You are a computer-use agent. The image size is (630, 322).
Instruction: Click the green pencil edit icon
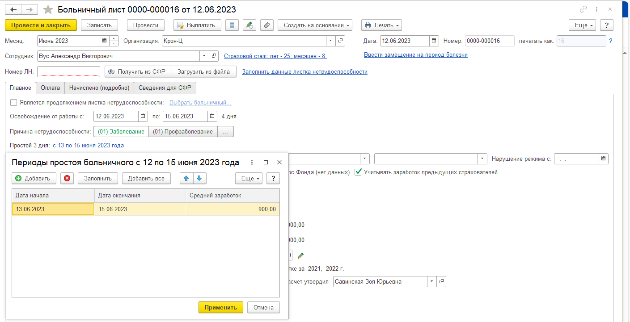[300, 255]
